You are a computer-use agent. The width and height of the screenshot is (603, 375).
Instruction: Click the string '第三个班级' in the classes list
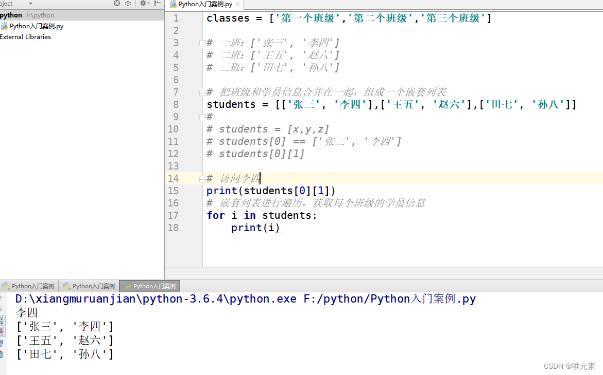[x=453, y=18]
